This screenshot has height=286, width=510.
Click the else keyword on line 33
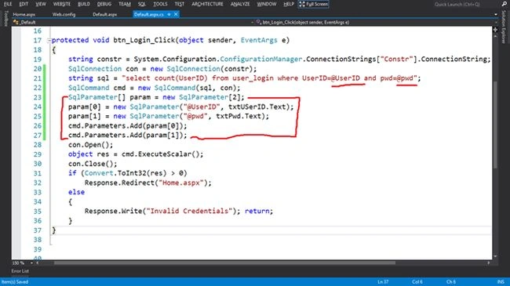pyautogui.click(x=76, y=192)
